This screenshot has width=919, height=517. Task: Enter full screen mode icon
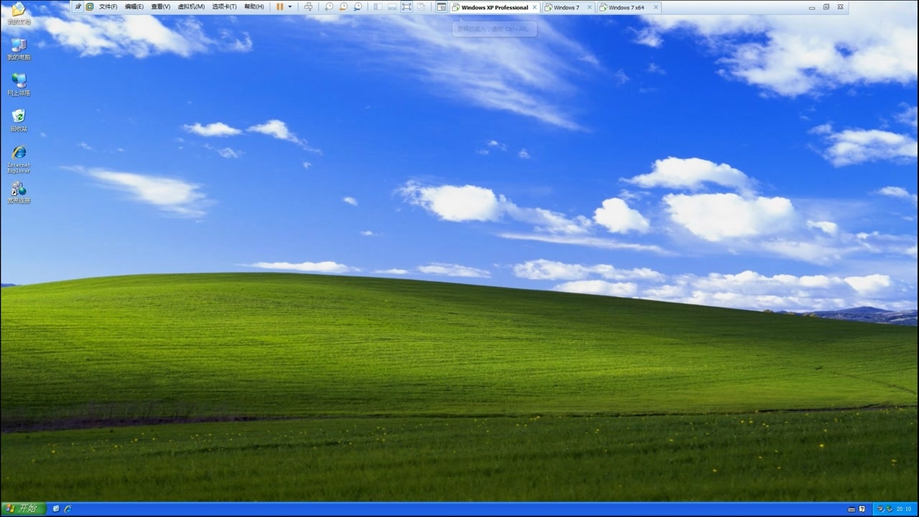coord(406,7)
